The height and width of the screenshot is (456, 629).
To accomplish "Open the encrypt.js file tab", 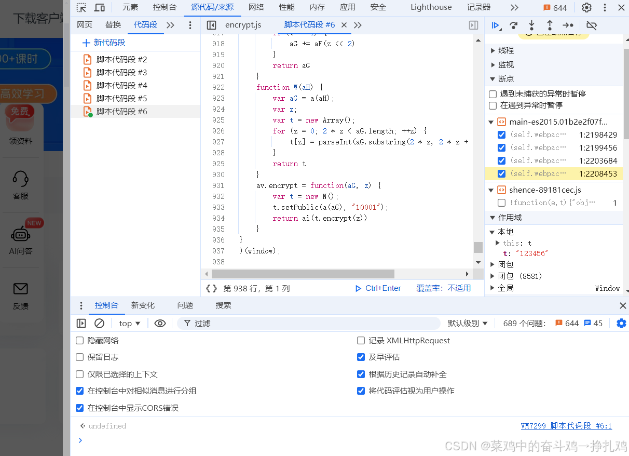I will pos(243,25).
